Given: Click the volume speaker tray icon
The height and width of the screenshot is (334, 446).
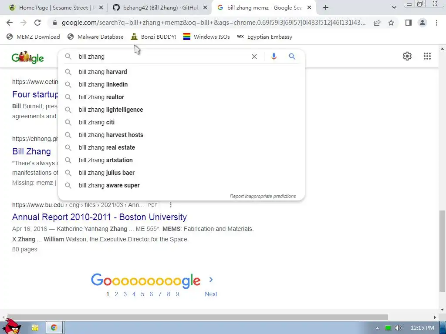Looking at the screenshot, I should click(x=398, y=328).
